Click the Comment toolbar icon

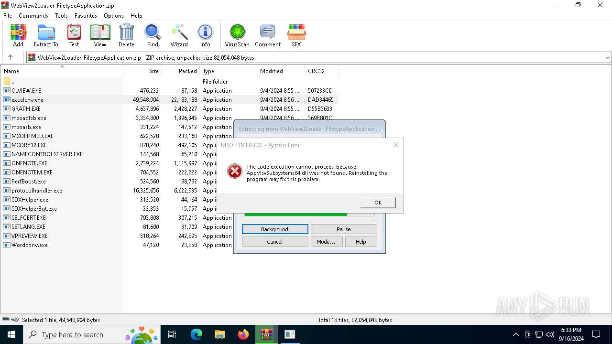pyautogui.click(x=268, y=36)
